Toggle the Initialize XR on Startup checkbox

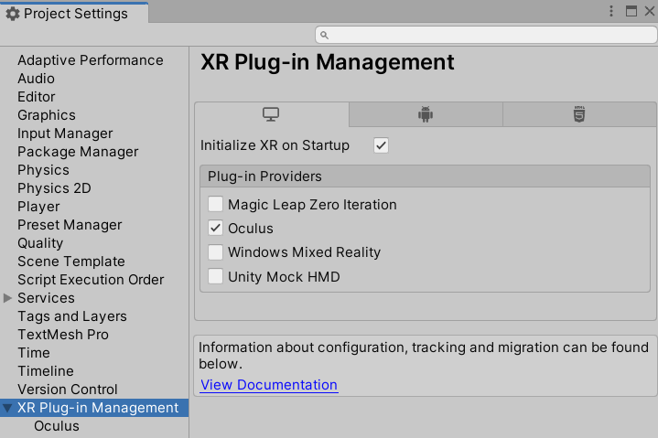click(381, 145)
